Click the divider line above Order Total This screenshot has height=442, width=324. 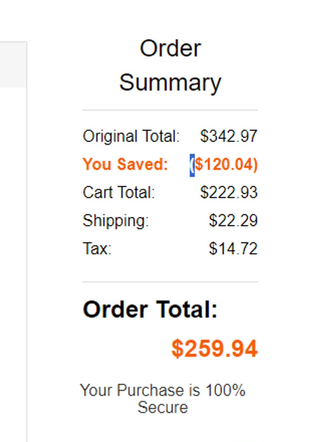pos(170,282)
